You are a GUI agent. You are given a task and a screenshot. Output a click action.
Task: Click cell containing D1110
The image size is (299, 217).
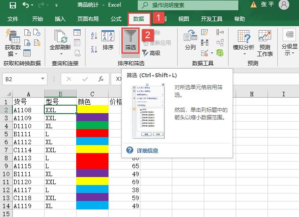[x=28, y=126]
